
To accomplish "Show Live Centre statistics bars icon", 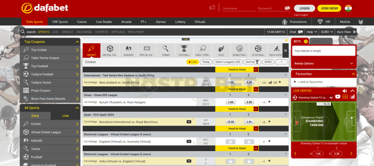I will (352, 97).
